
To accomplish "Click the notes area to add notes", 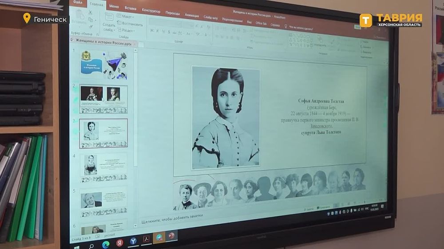I will coord(172,216).
